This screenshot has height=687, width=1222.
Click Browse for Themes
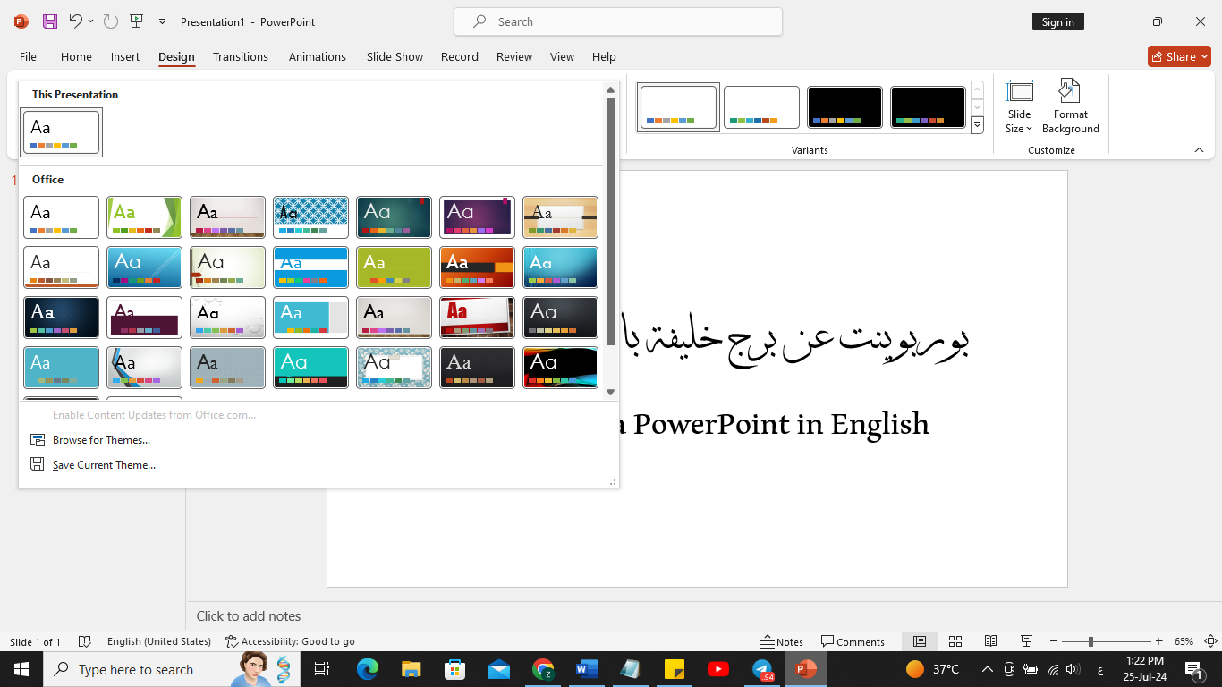tap(101, 440)
